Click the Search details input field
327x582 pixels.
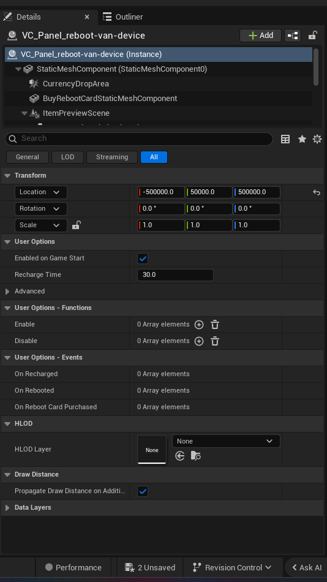tap(139, 139)
